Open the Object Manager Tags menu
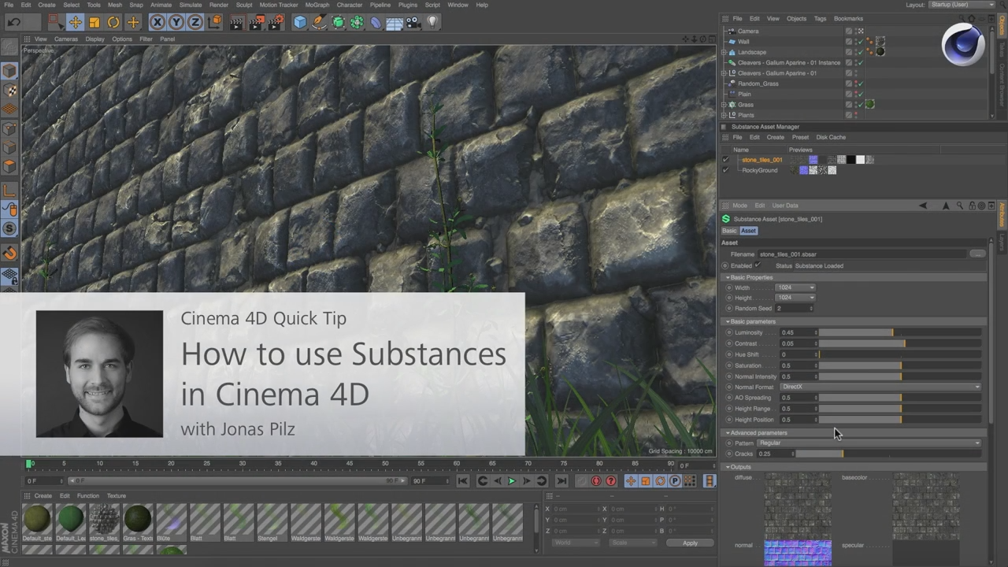The width and height of the screenshot is (1008, 567). coord(820,18)
